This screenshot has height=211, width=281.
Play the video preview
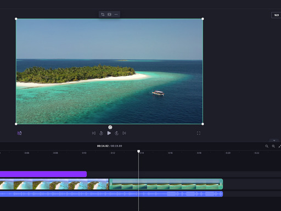coord(109,133)
